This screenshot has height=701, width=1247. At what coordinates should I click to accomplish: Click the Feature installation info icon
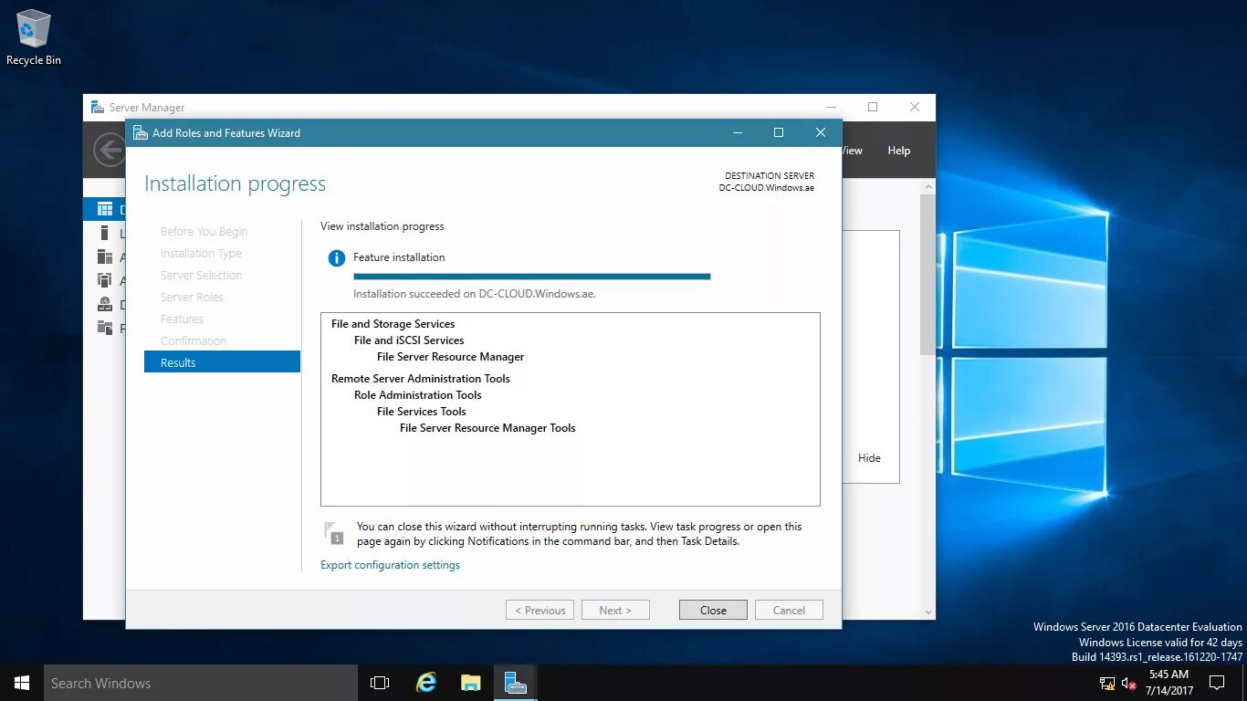click(337, 258)
